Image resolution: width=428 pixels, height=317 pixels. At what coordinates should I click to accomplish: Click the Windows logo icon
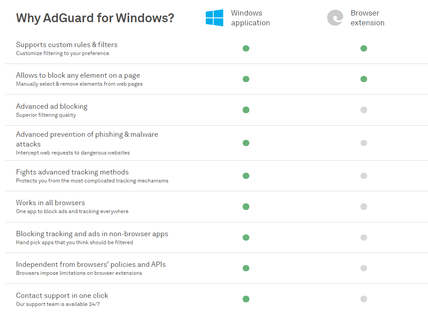click(214, 18)
